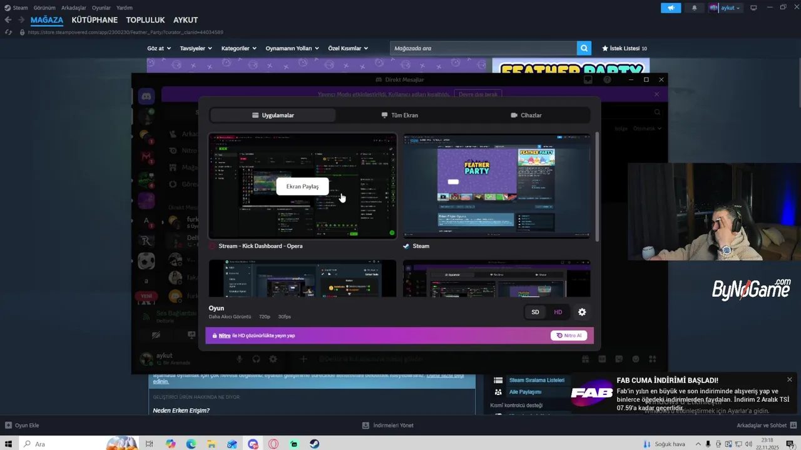The image size is (801, 450).
Task: Click Devre dışı bırak in Discord banner
Action: (x=478, y=94)
